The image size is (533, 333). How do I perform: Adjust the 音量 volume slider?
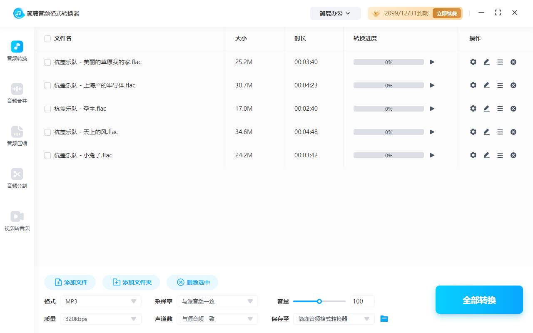pyautogui.click(x=319, y=301)
